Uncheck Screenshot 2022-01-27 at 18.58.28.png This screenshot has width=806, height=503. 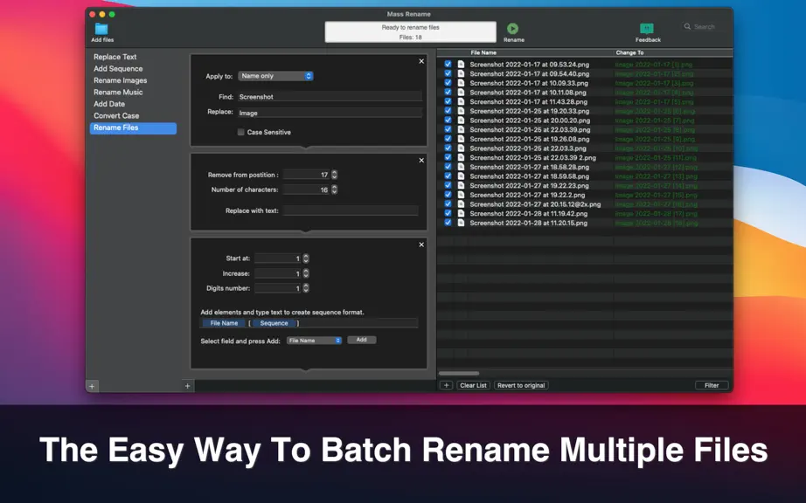448,167
